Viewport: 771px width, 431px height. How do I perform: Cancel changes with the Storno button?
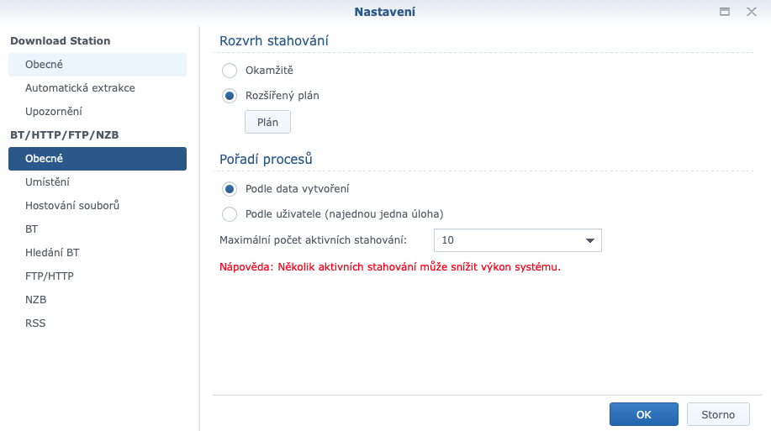pyautogui.click(x=718, y=414)
